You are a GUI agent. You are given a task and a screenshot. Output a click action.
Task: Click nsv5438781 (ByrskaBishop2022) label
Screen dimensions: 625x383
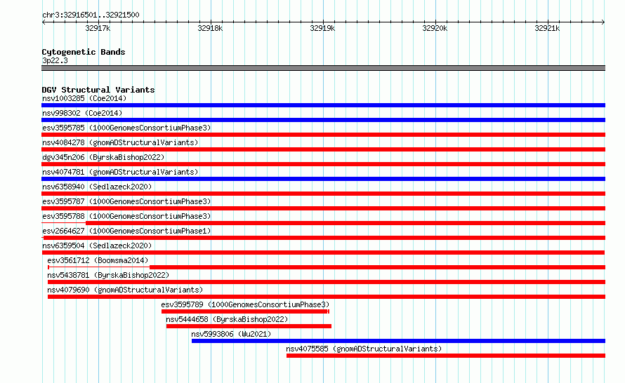tap(108, 275)
